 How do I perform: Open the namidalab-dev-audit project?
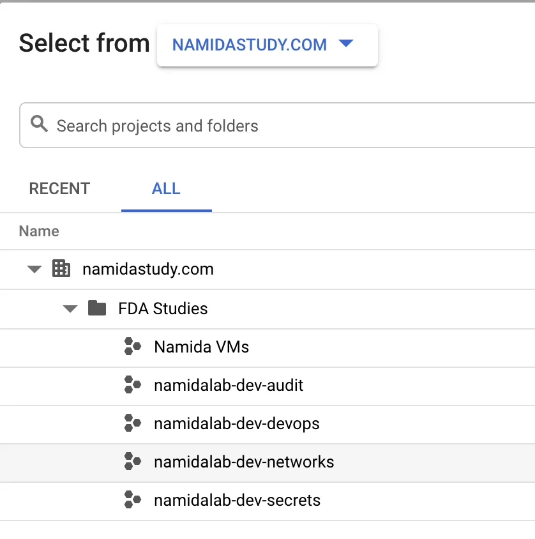coord(229,385)
